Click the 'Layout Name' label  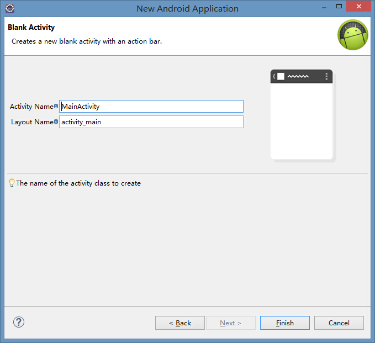point(32,122)
